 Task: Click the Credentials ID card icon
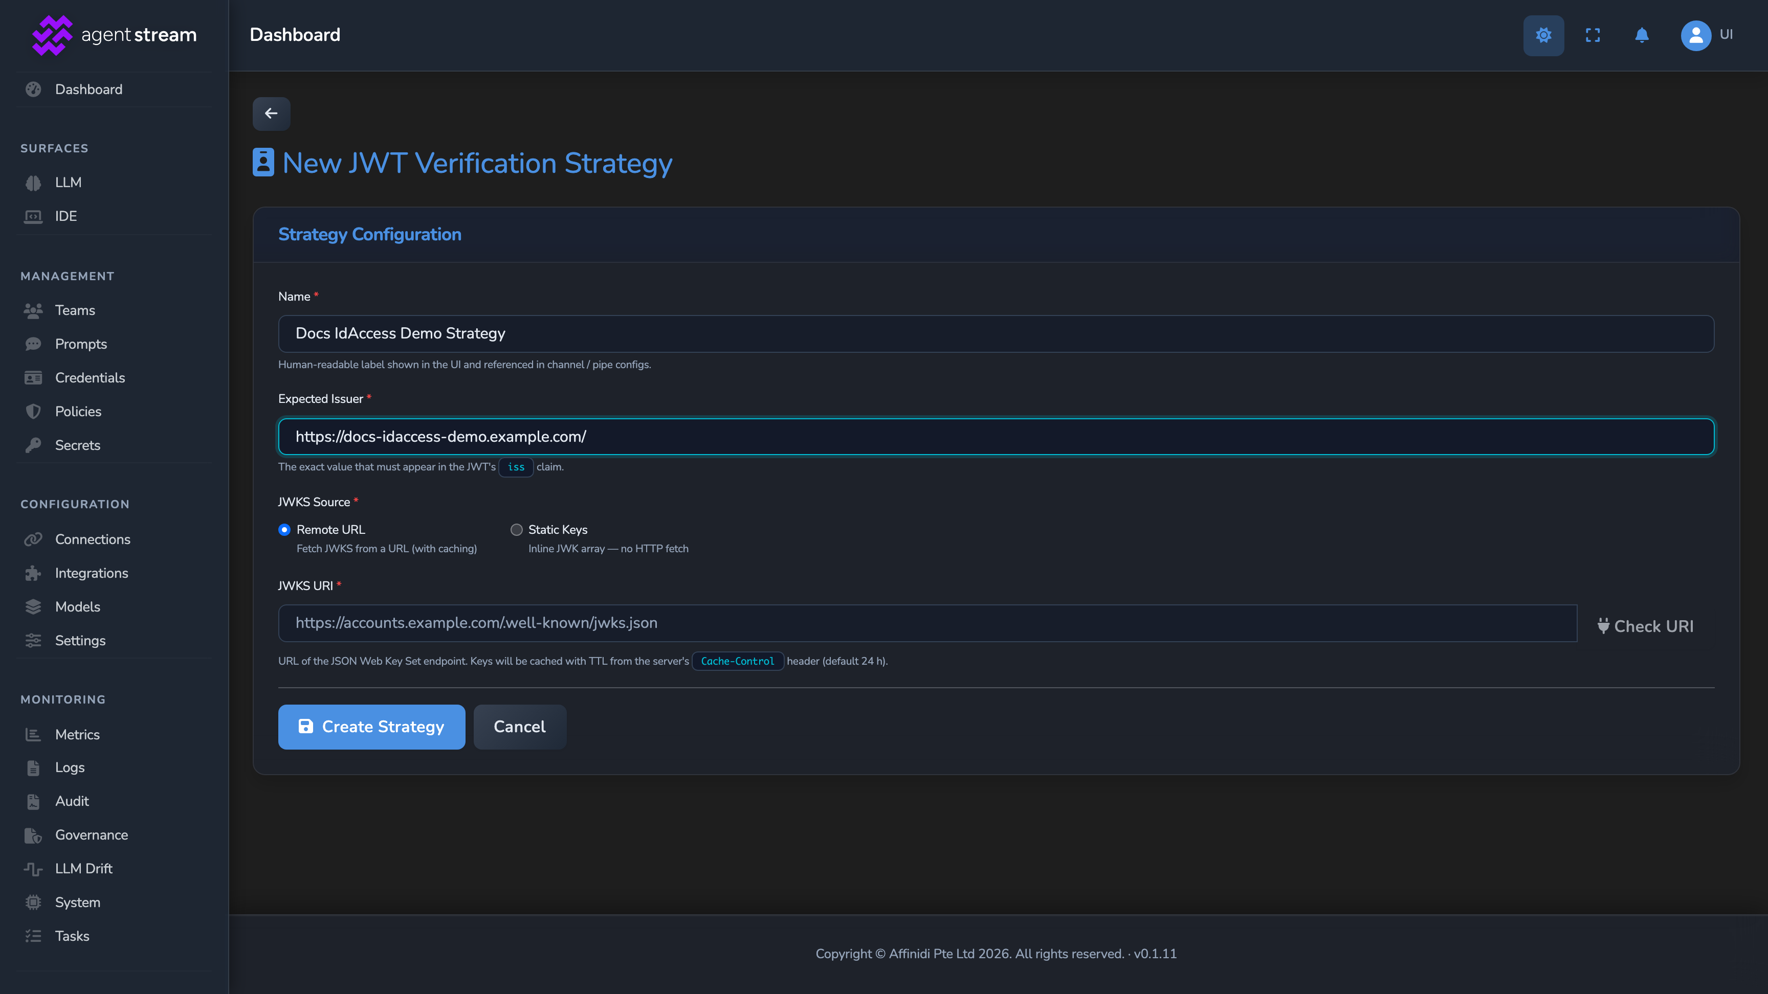[x=33, y=378]
